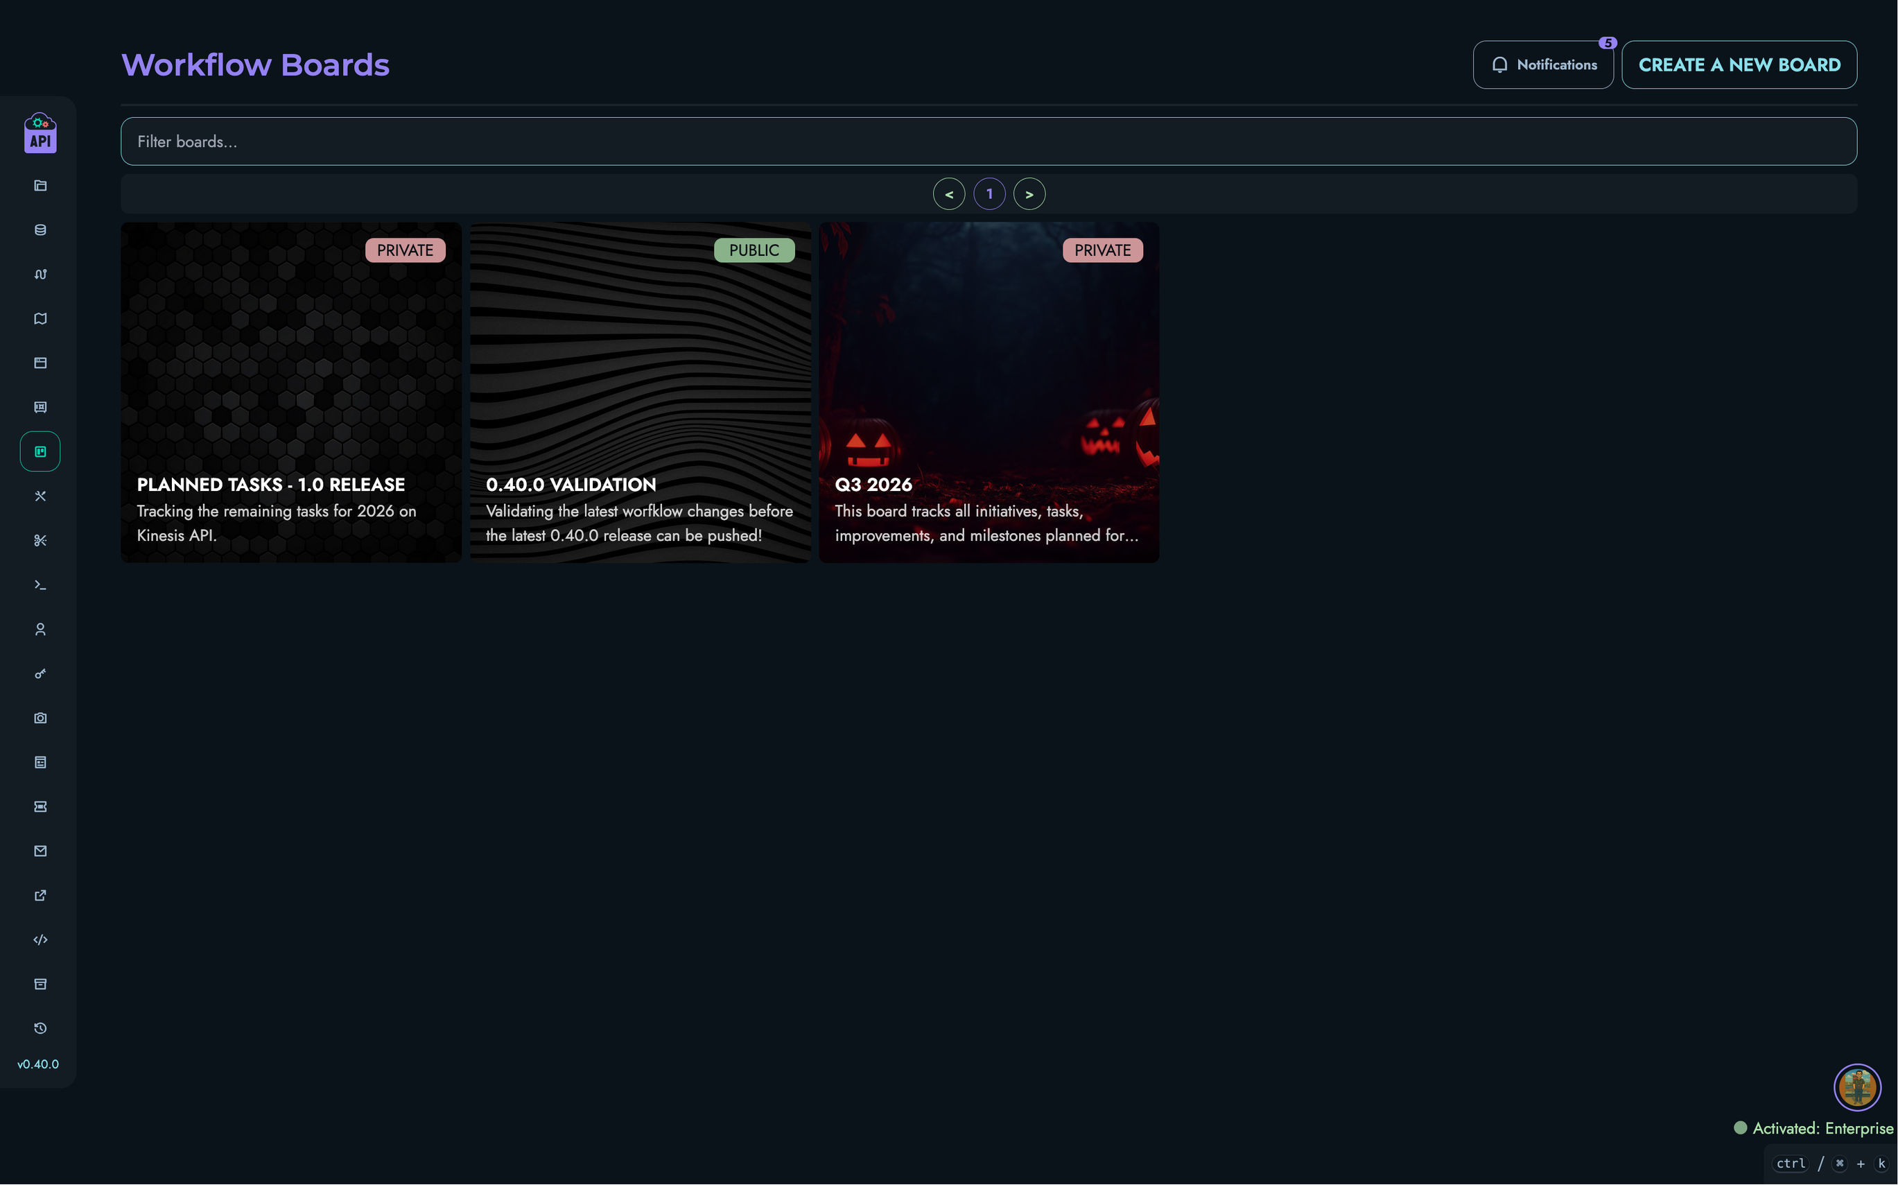The width and height of the screenshot is (1898, 1185).
Task: Open the wrench and screwdriver tools icon
Action: (40, 496)
